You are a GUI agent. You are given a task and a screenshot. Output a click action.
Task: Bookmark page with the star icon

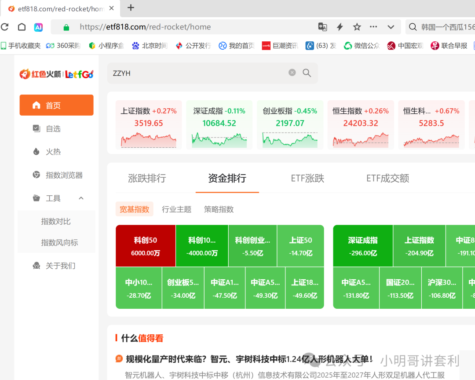point(357,27)
